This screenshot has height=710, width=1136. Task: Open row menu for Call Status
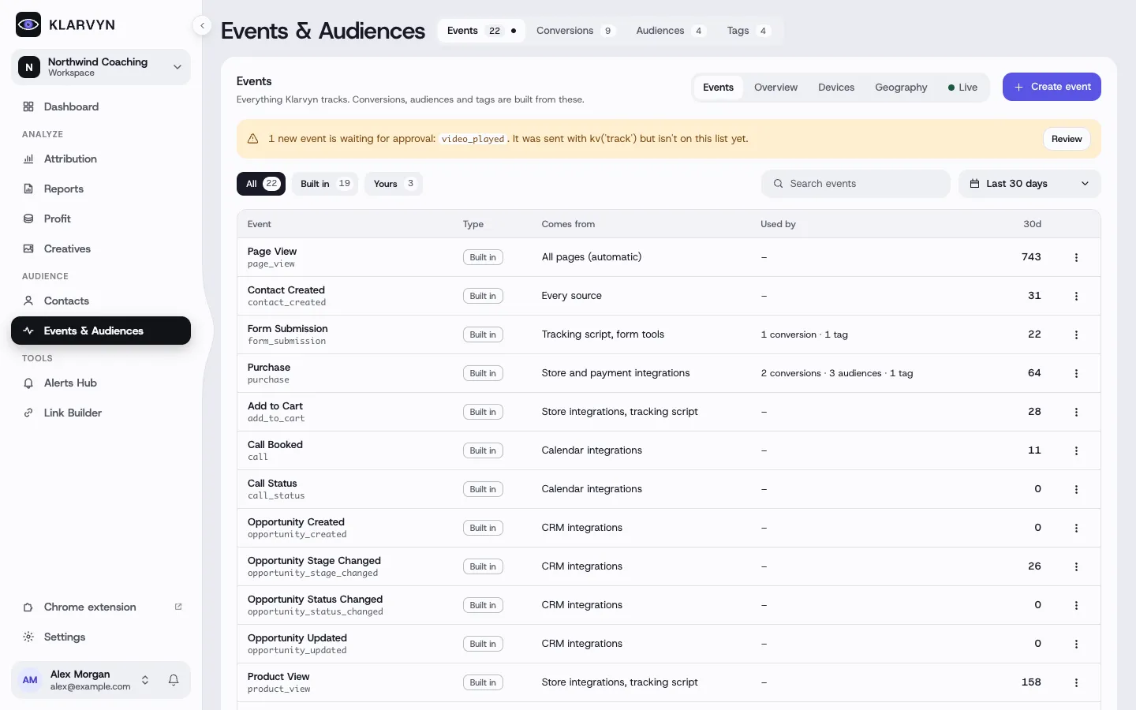[1076, 489]
